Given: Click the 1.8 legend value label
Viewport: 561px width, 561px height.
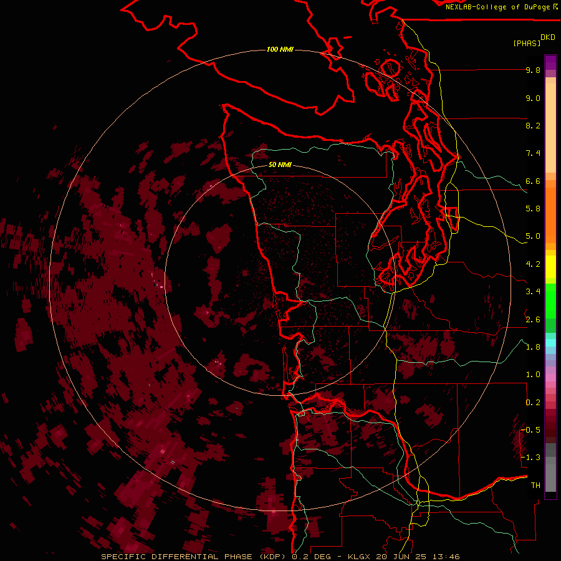Looking at the screenshot, I should click(533, 347).
